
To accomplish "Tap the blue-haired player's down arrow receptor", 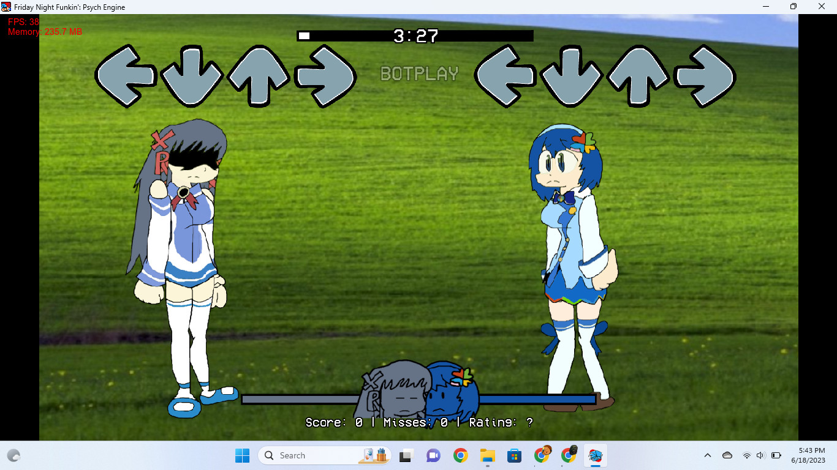I will 572,76.
